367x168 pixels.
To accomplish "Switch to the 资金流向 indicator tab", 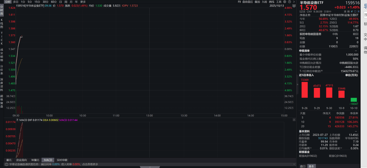I will tap(21, 160).
